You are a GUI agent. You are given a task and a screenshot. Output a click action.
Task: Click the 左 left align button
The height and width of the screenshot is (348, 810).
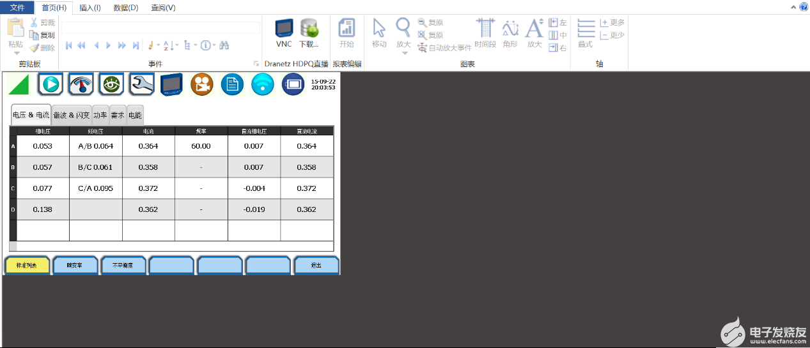(x=557, y=22)
